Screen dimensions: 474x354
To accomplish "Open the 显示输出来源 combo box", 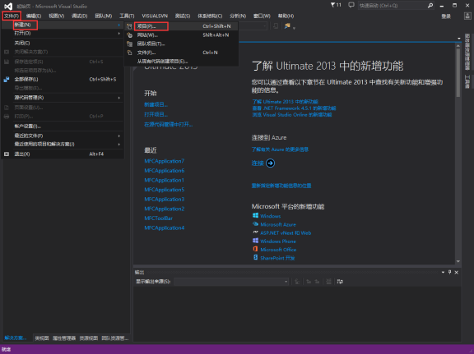I will click(231, 282).
